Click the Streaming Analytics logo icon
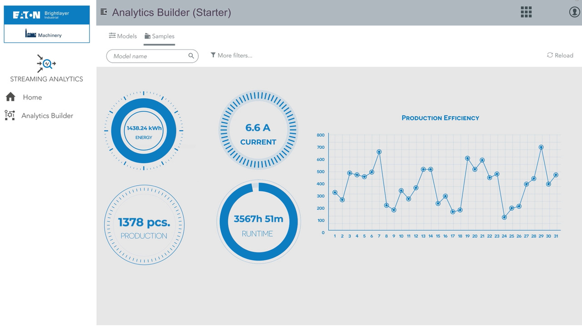The width and height of the screenshot is (582, 327). point(46,64)
